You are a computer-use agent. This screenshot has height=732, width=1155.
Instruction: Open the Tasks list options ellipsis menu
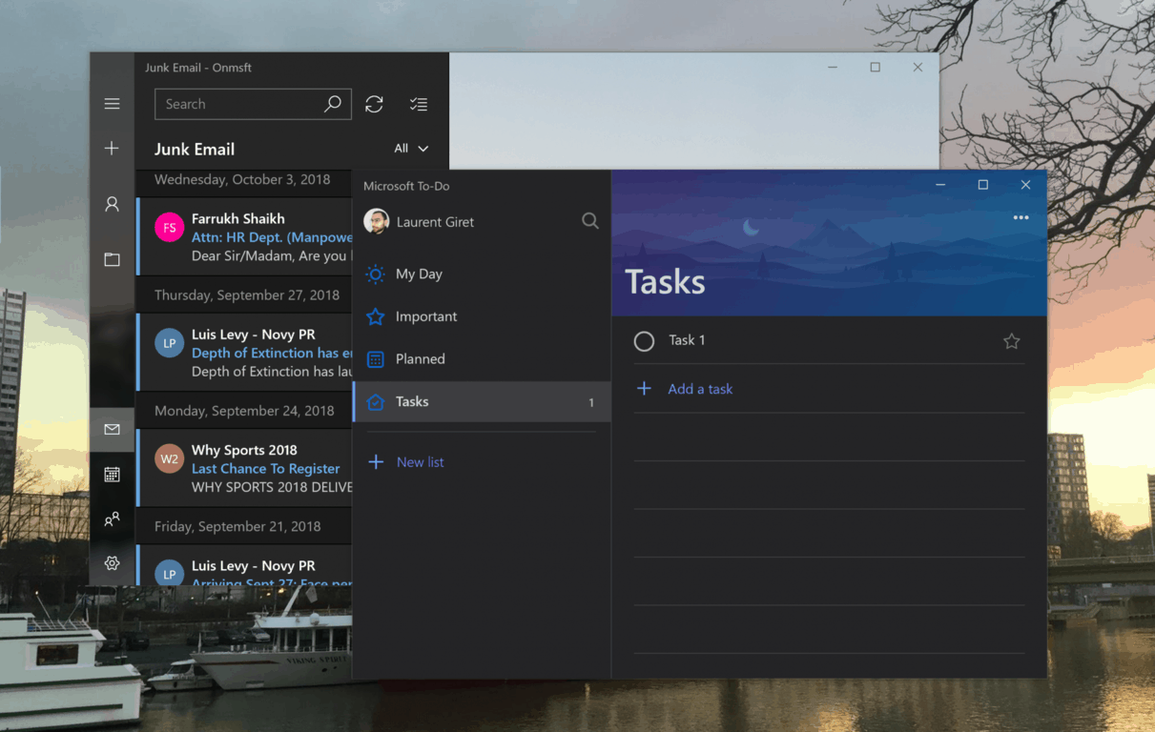[x=1021, y=217]
